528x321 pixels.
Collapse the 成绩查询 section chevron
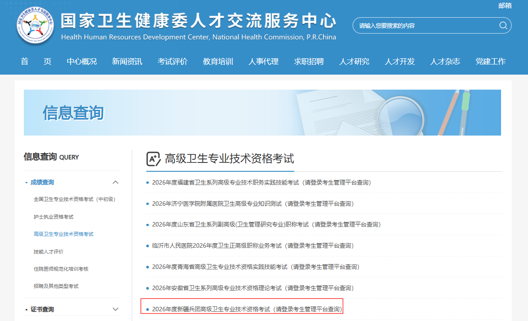[115, 182]
